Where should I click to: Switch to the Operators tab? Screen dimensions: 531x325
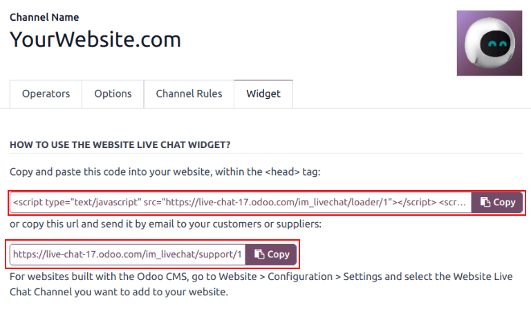tap(46, 94)
